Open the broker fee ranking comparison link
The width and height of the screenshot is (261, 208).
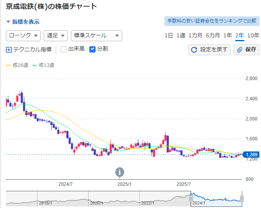point(212,21)
